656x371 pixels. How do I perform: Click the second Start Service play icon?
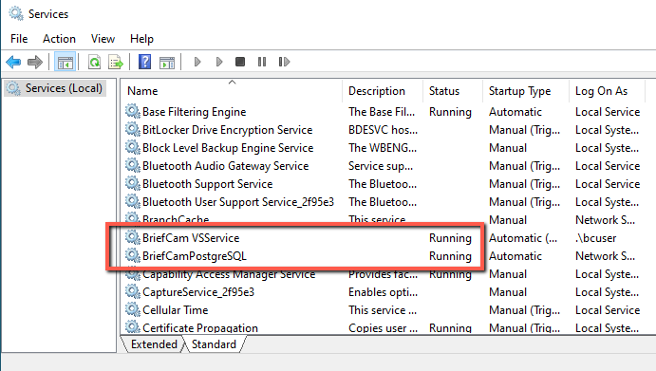coord(218,62)
